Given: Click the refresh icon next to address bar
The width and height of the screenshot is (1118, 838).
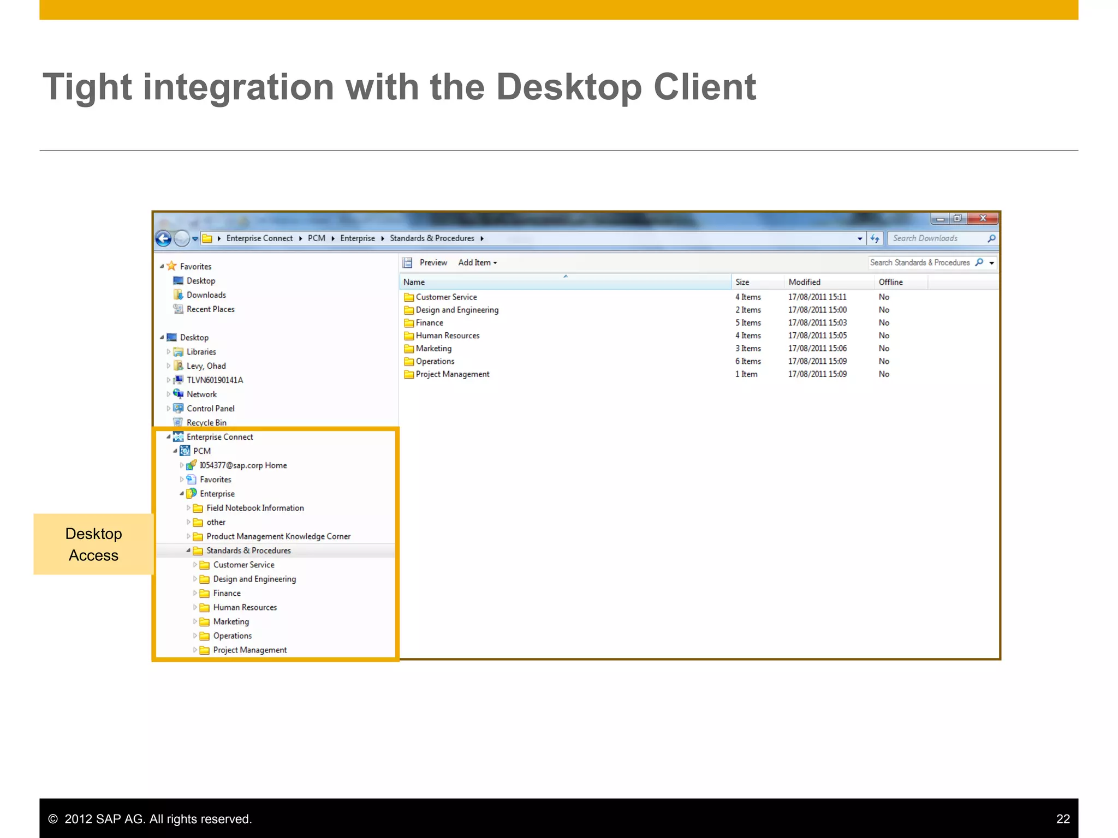Looking at the screenshot, I should [x=875, y=238].
